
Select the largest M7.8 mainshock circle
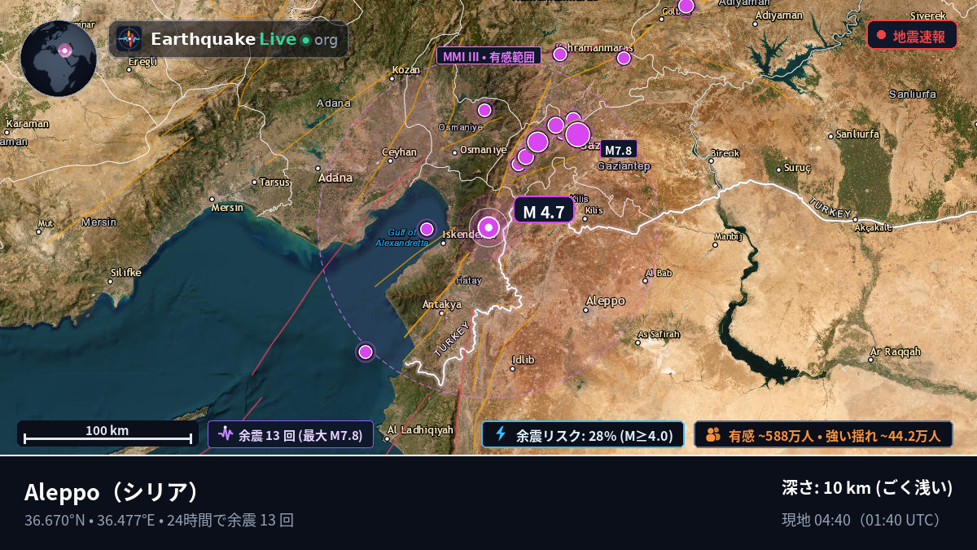point(577,134)
